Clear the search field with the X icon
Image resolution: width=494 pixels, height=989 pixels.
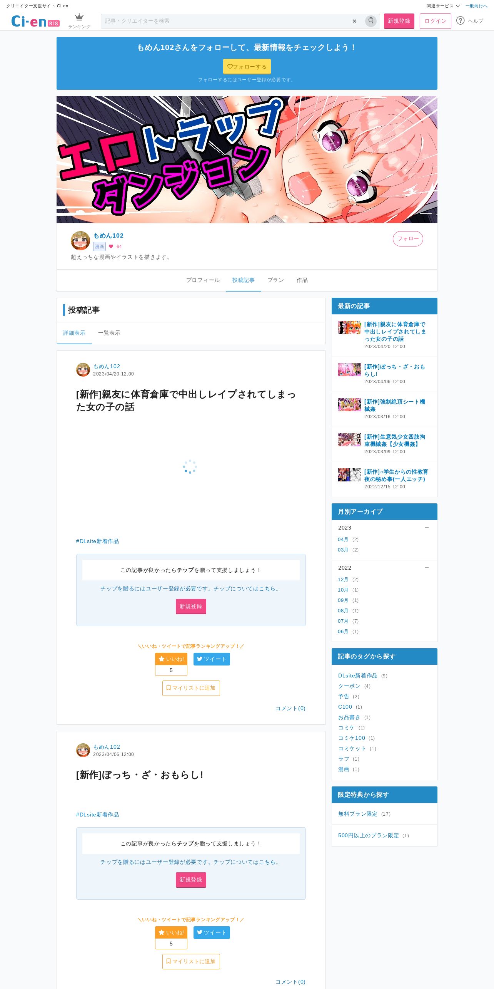tap(354, 21)
